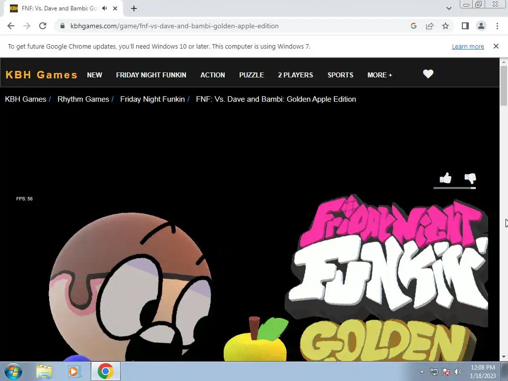
Task: Click the Action Center flag tray icon
Action: tap(446, 372)
